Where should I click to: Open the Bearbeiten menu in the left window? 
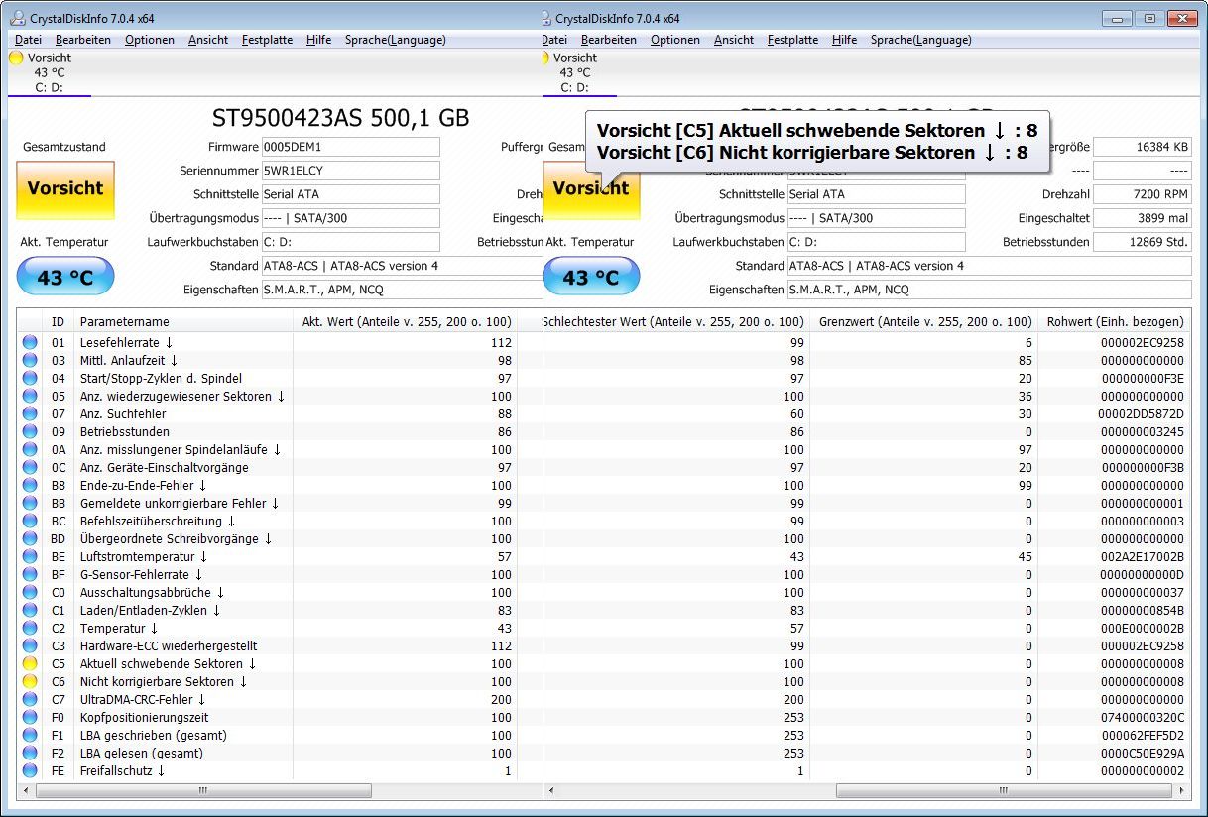[x=83, y=40]
